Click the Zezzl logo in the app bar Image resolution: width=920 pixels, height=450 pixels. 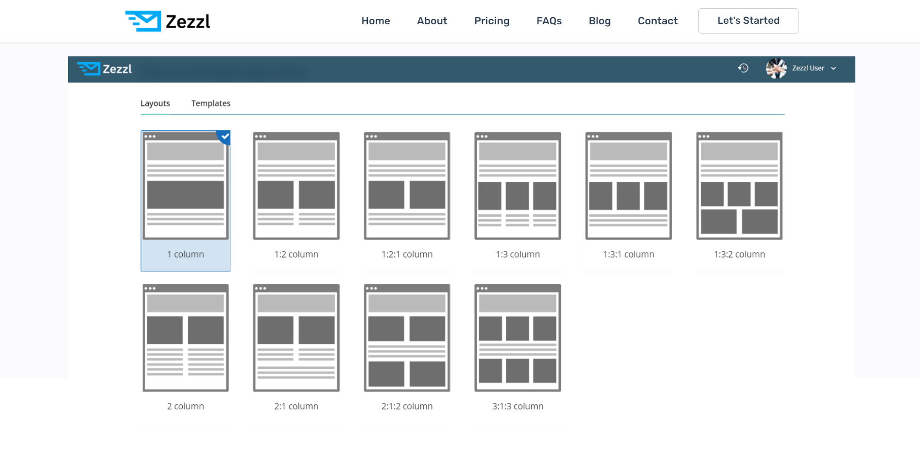click(x=104, y=69)
